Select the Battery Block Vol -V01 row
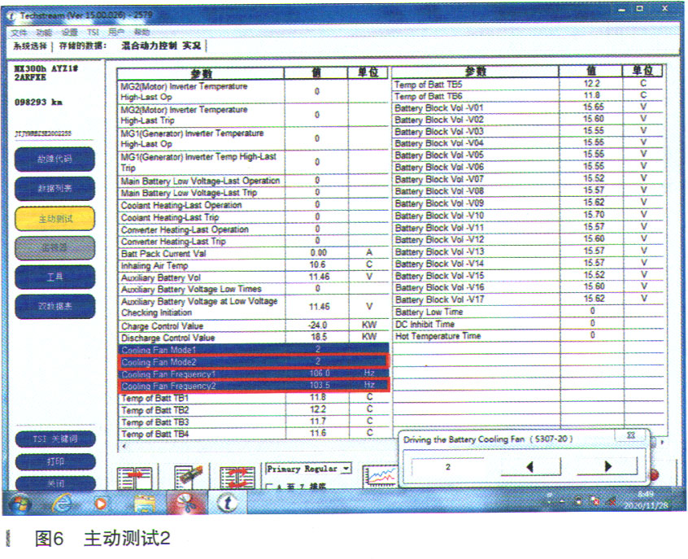688x559 pixels. (526, 108)
